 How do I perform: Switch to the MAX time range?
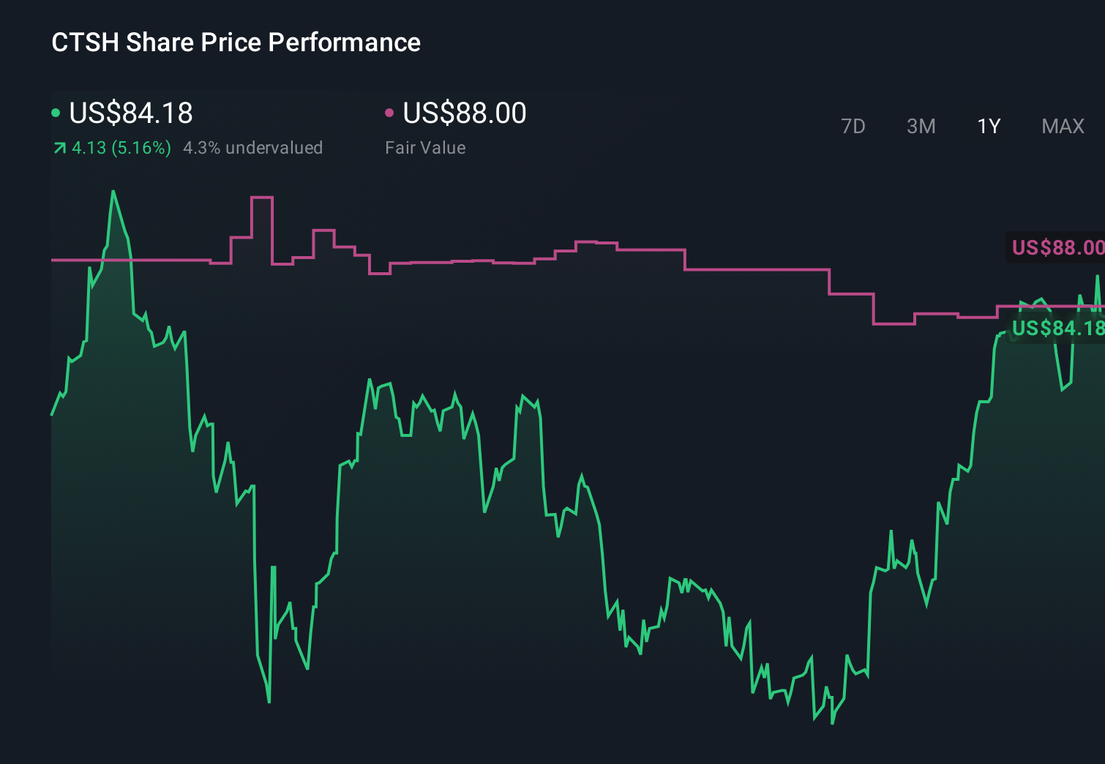1062,126
